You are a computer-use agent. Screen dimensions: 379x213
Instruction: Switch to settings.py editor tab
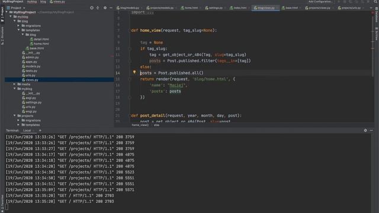coord(214,8)
